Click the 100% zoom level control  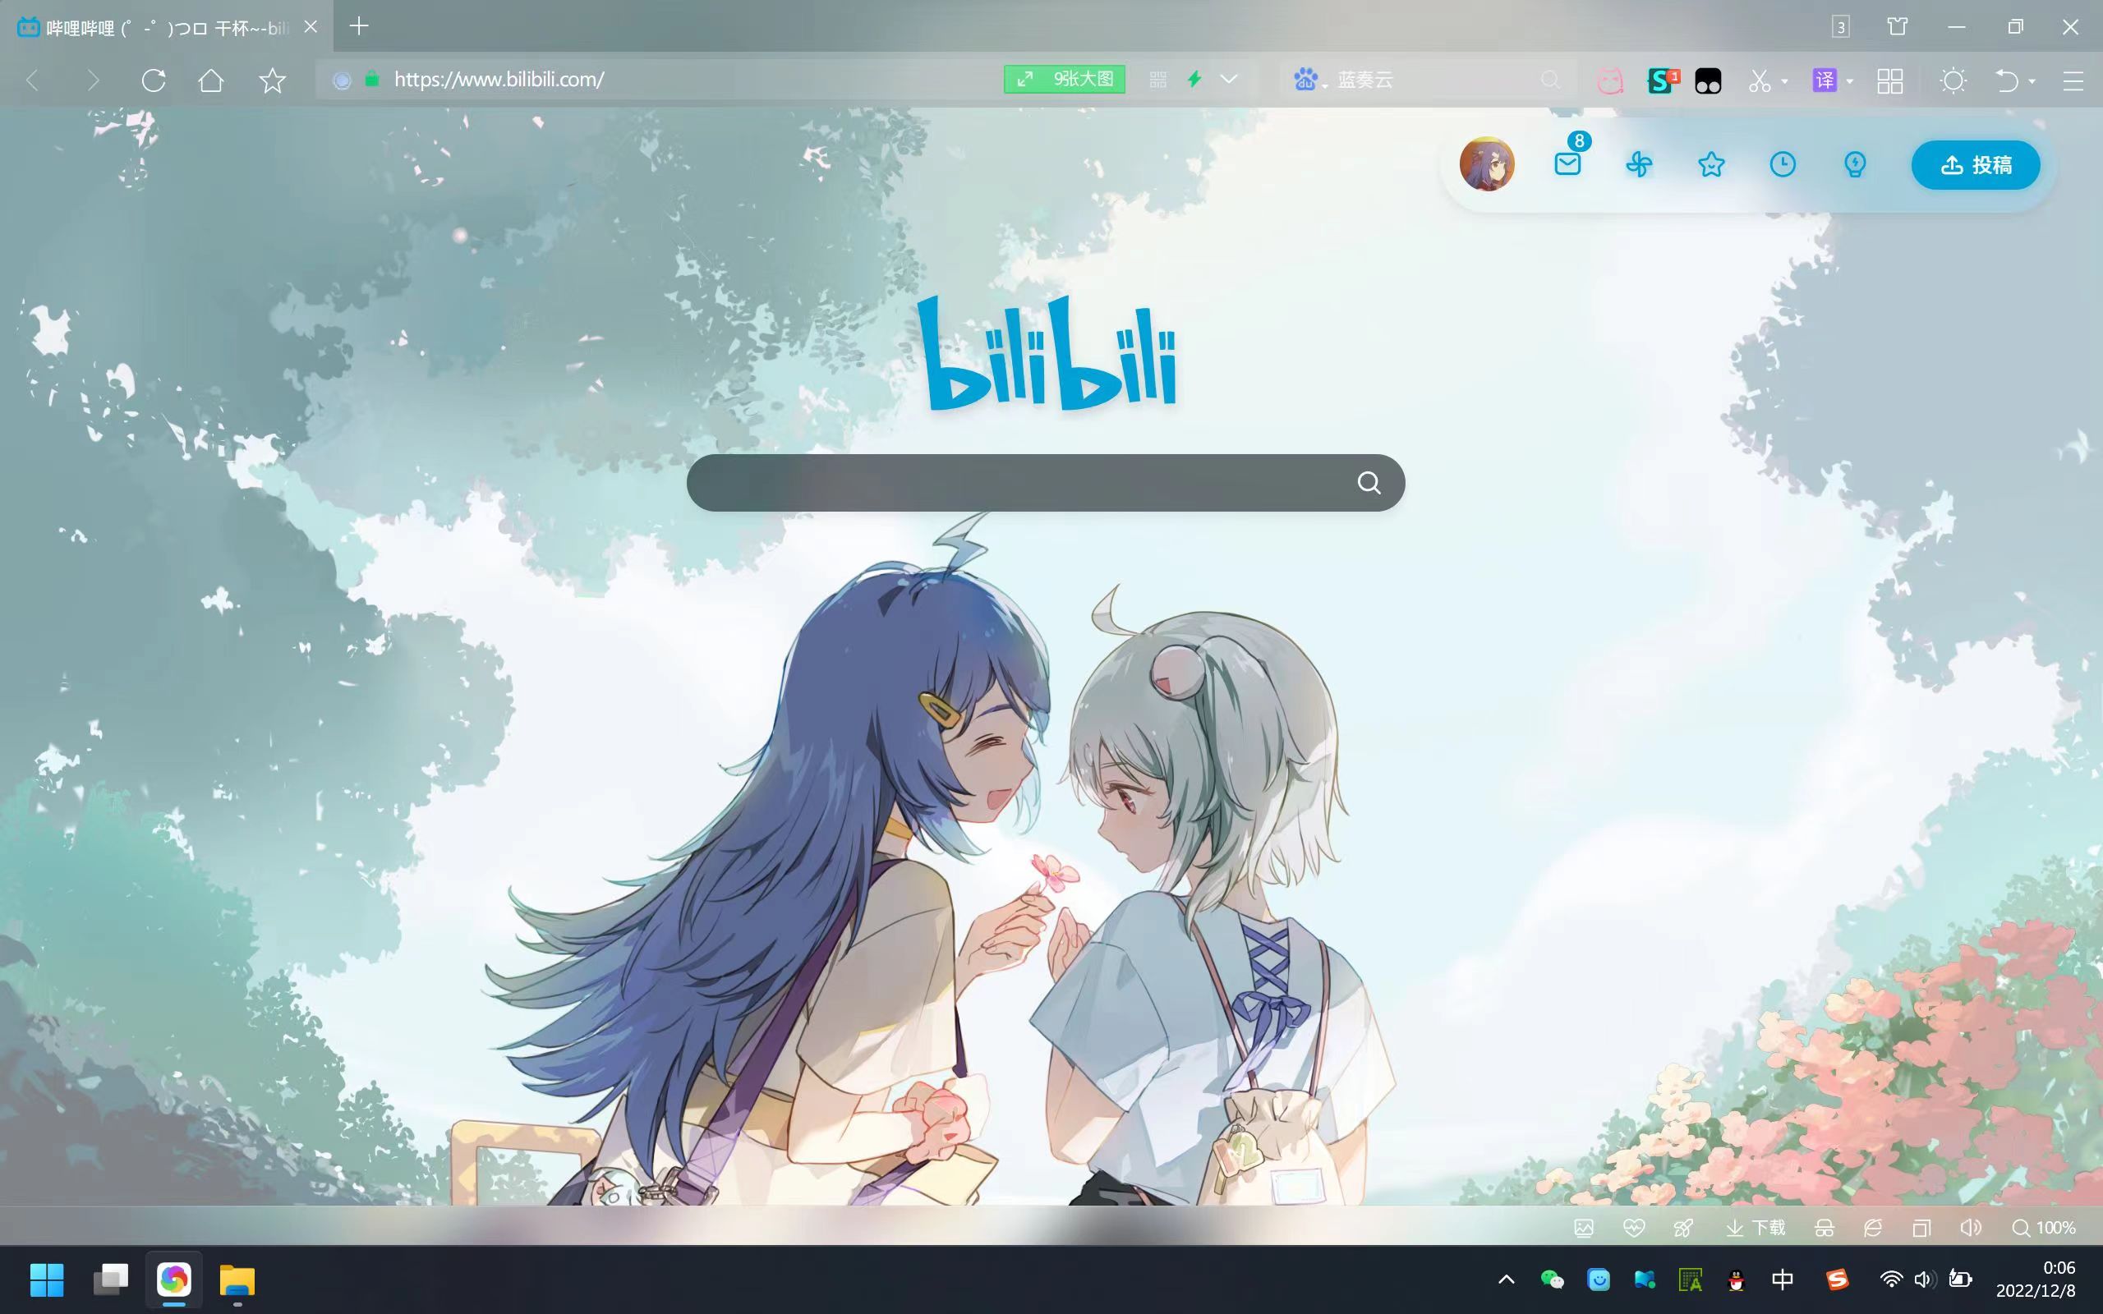[2045, 1227]
